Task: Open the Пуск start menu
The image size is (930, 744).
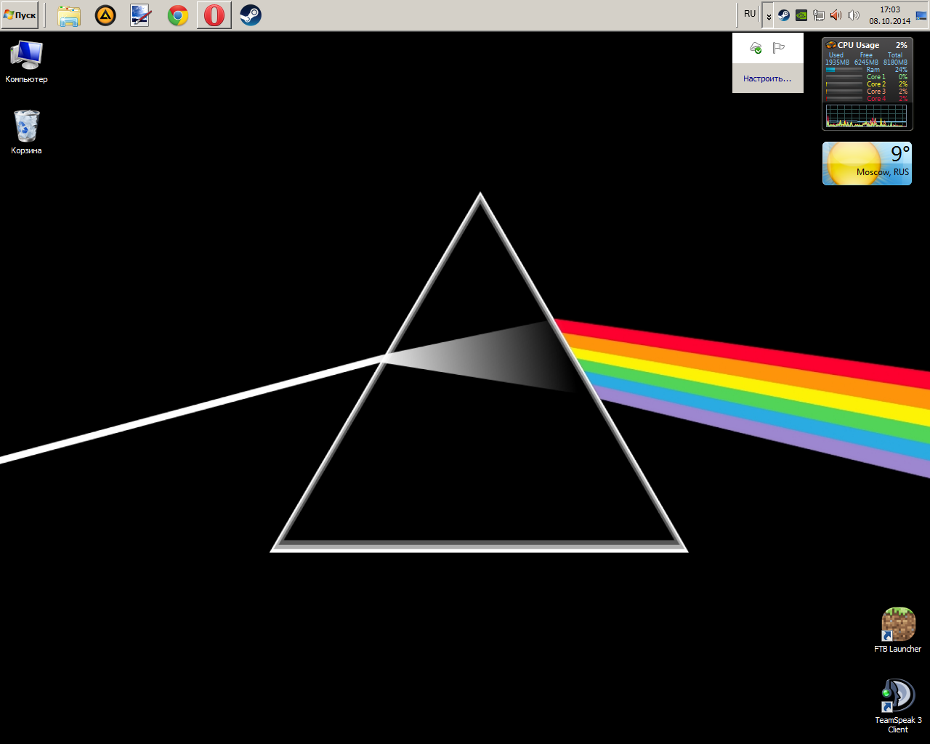Action: (20, 15)
